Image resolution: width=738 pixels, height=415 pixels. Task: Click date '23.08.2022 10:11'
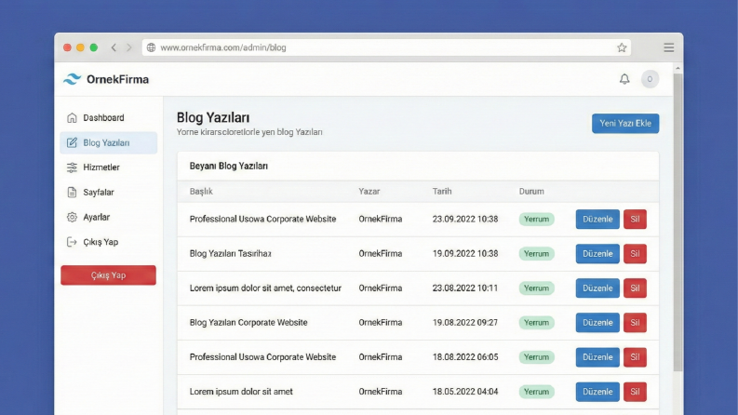[x=465, y=288]
